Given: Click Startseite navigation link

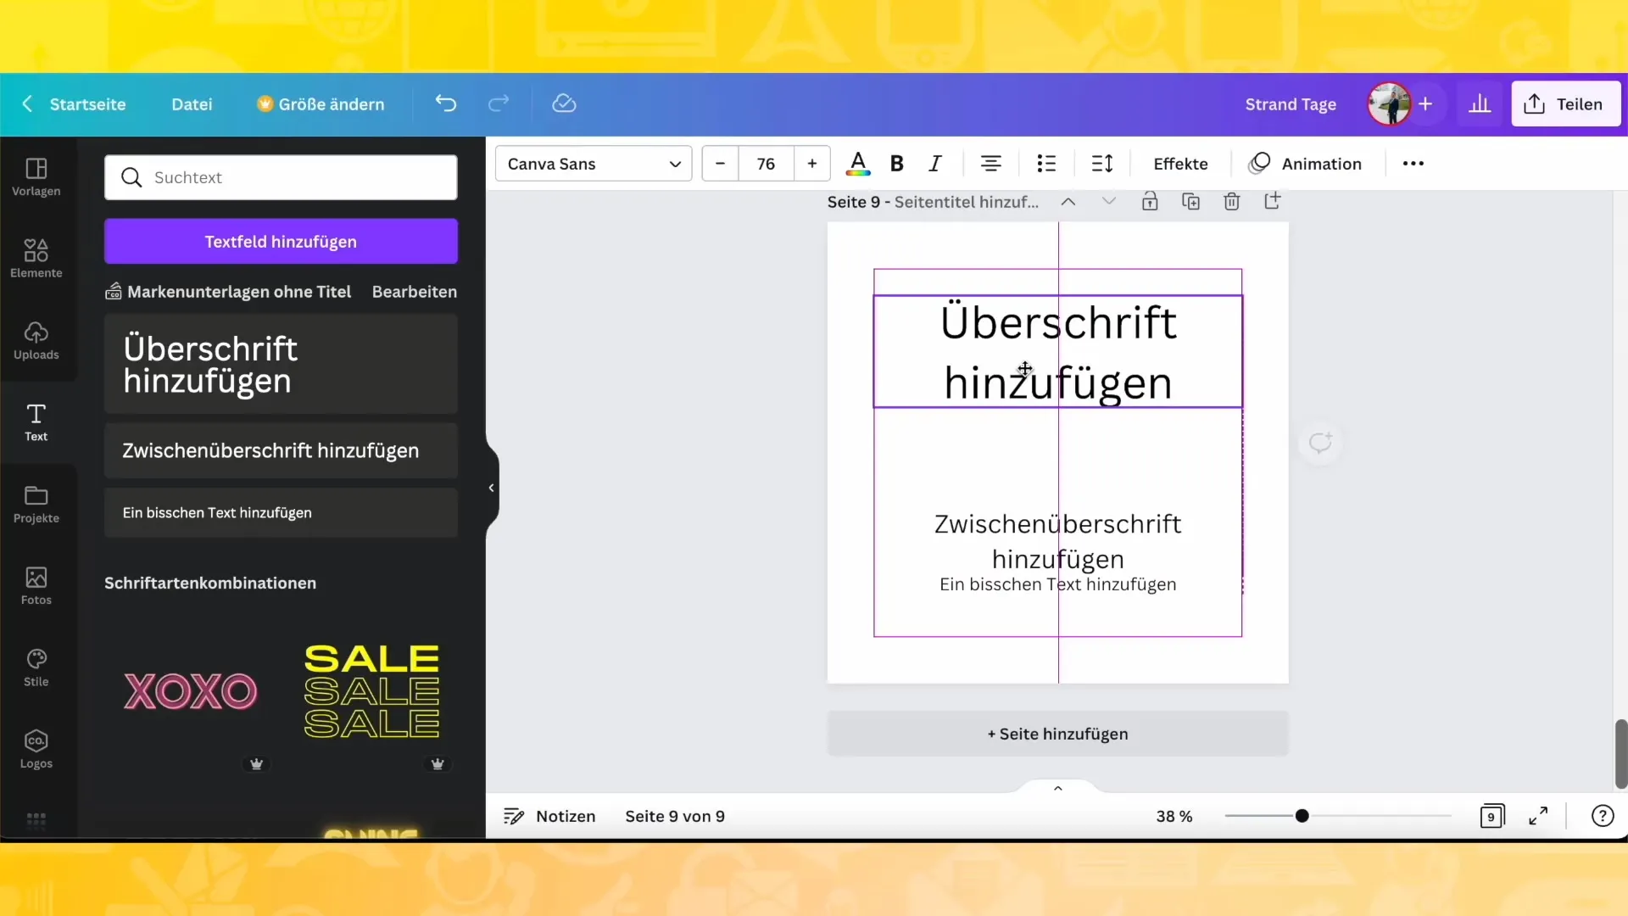Looking at the screenshot, I should [x=88, y=103].
